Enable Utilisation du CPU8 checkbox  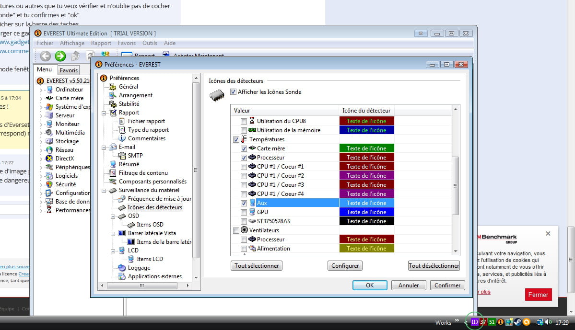[244, 121]
